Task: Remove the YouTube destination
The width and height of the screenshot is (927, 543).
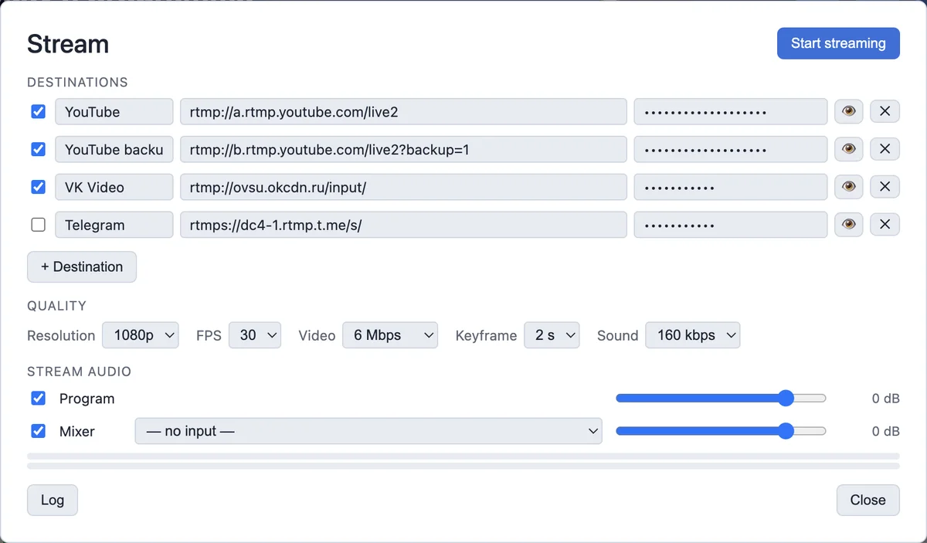Action: pos(885,111)
